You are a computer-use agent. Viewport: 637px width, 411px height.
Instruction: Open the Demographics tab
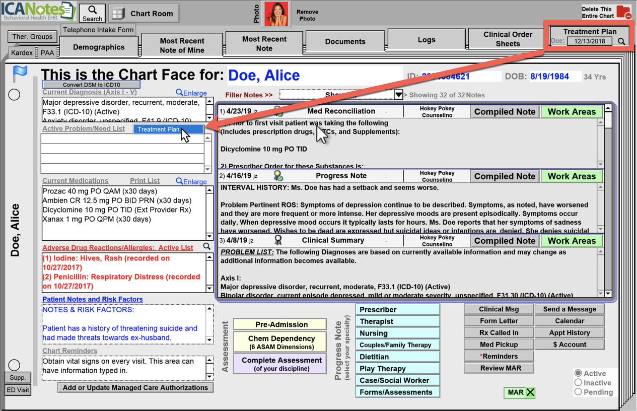tap(99, 47)
